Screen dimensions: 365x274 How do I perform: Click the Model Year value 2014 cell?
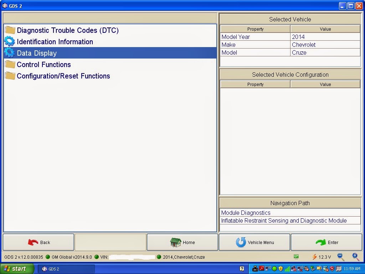(x=325, y=37)
